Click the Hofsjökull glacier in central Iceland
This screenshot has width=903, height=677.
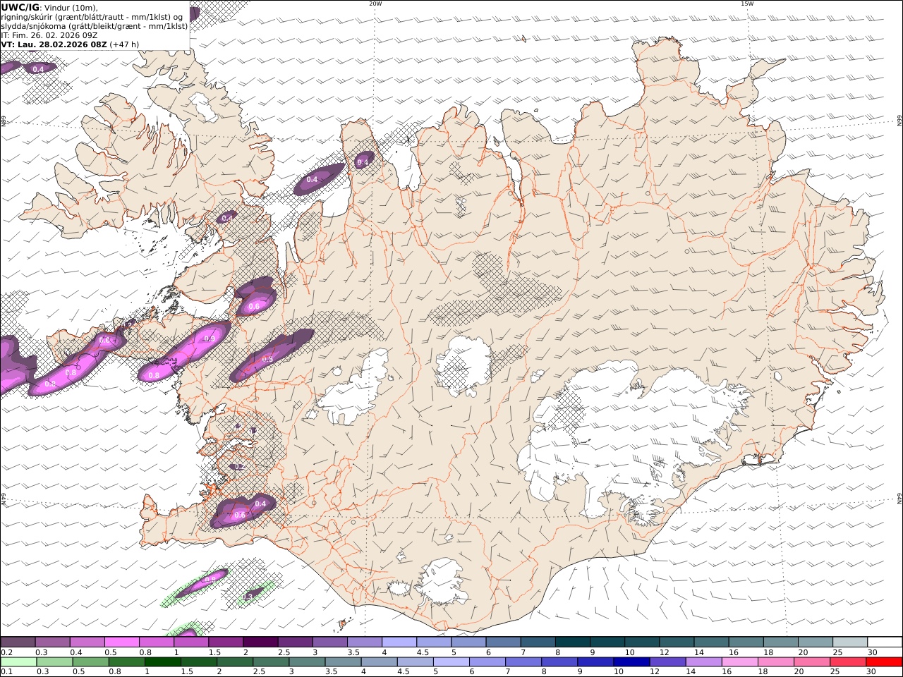(463, 365)
